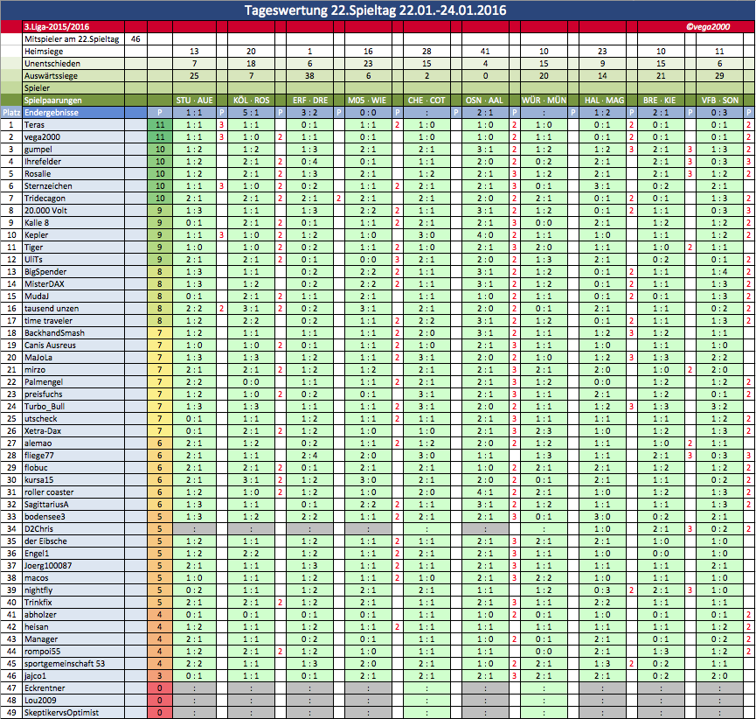Click the points cell 11 in Teras row
The width and height of the screenshot is (756, 719).
click(x=160, y=125)
